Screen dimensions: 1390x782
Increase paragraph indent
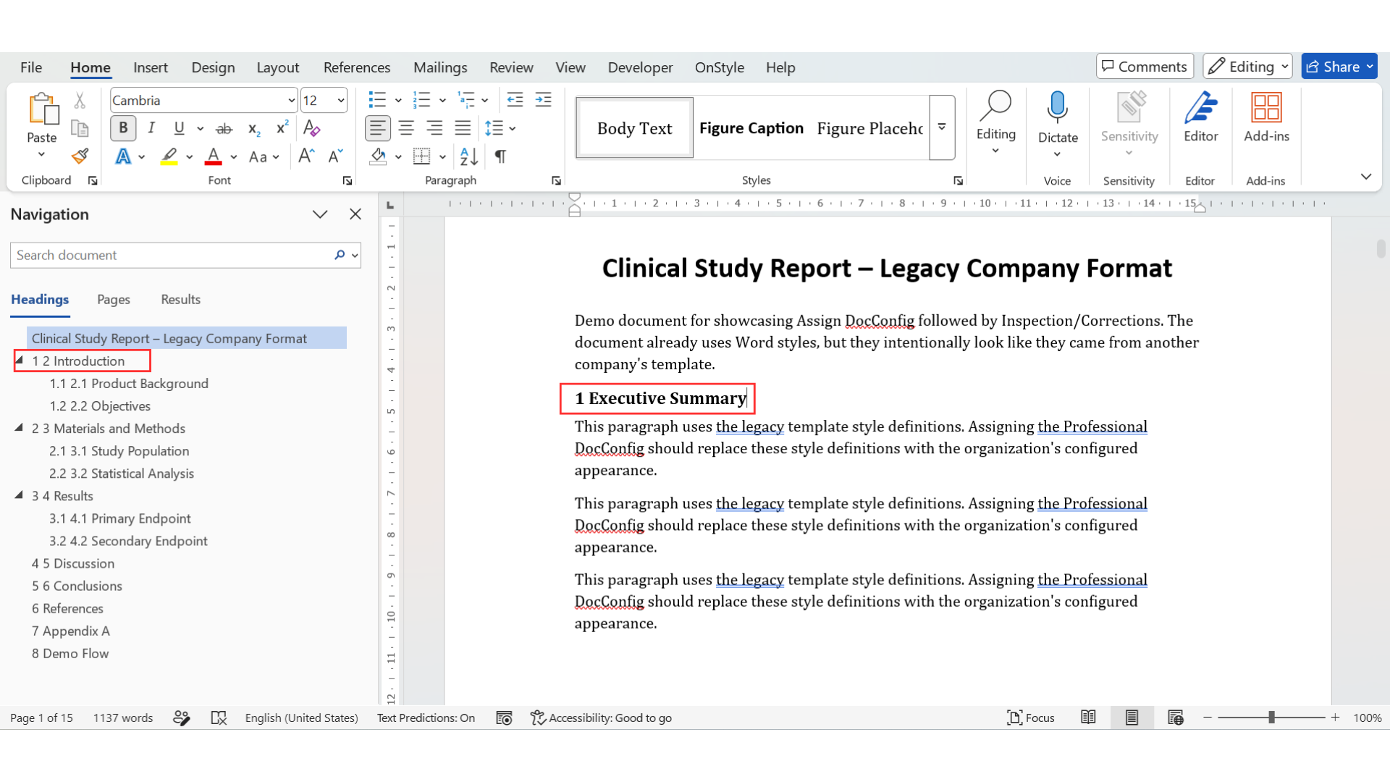pyautogui.click(x=543, y=100)
